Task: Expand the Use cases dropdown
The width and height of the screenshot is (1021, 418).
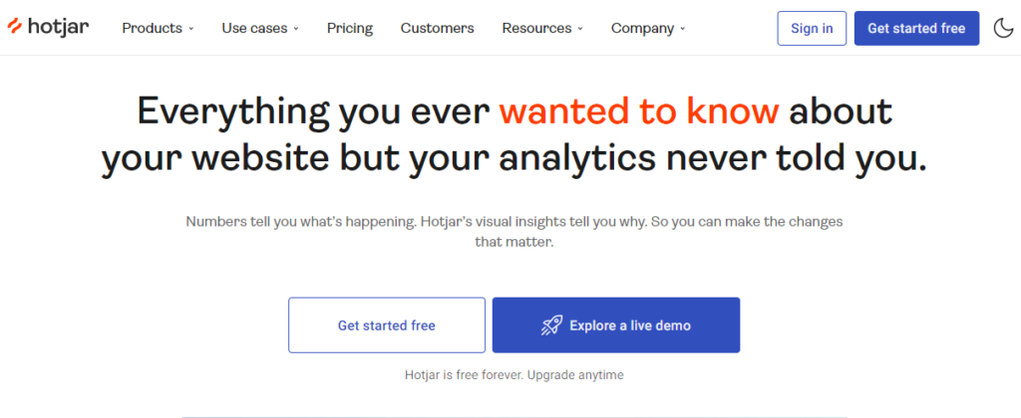Action: 254,28
